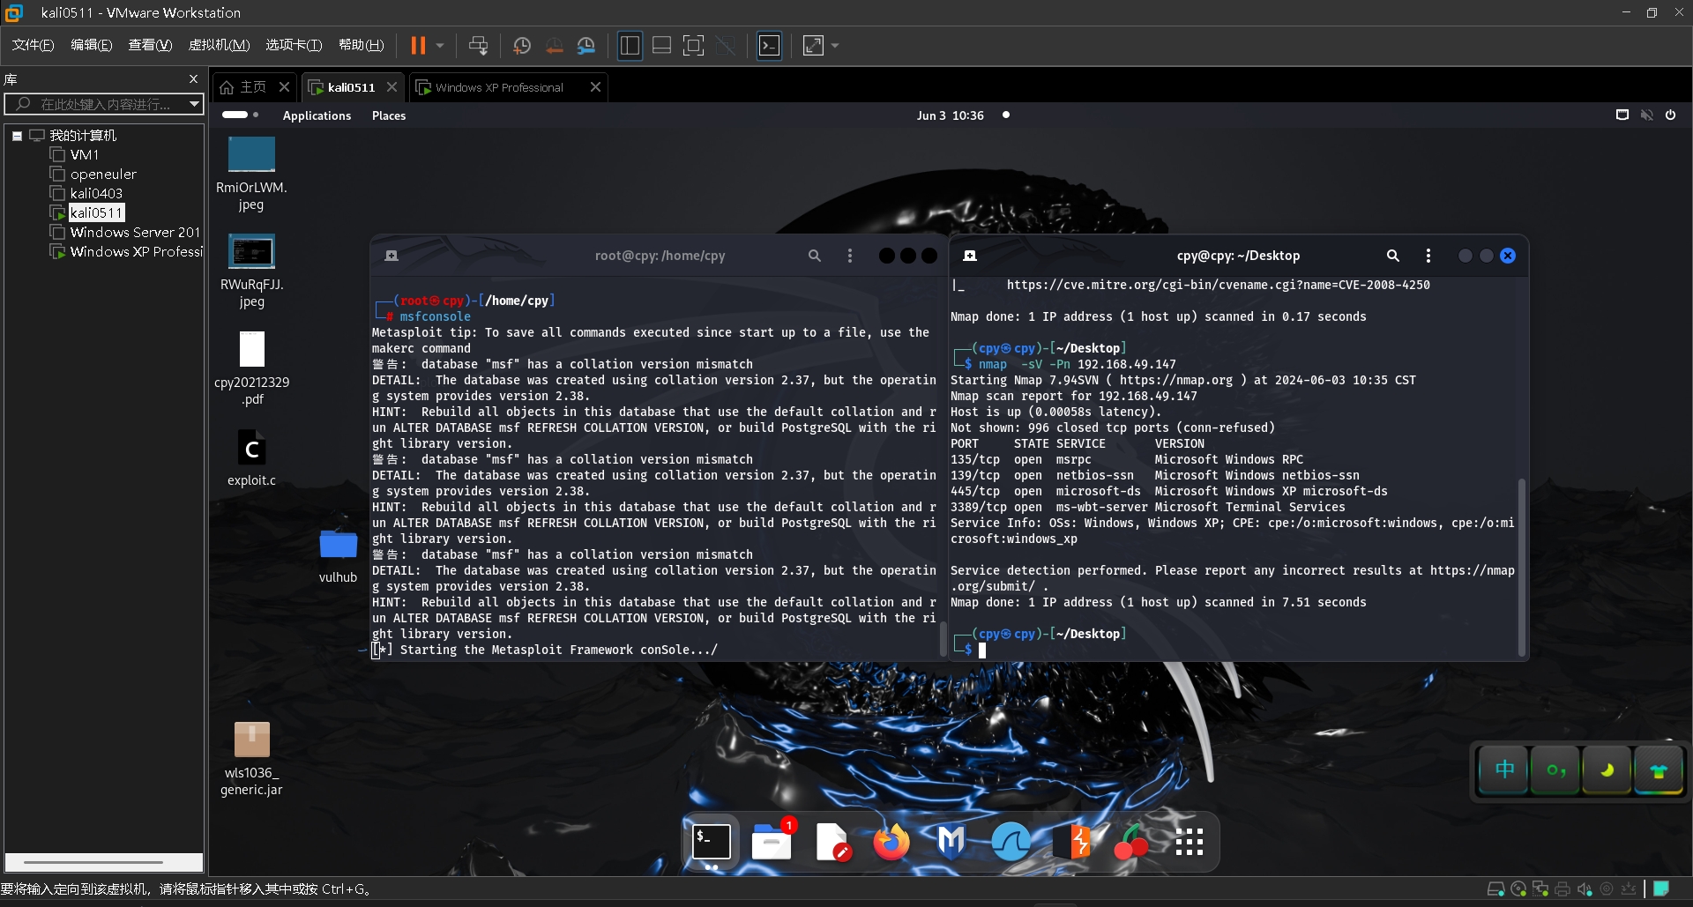1693x907 pixels.
Task: Open the stretch view dropdown arrow
Action: 835,46
